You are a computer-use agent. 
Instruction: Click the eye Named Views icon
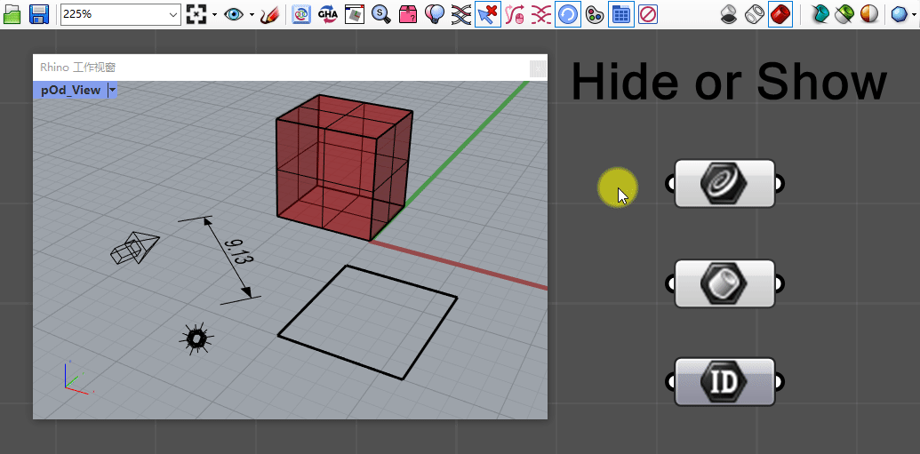(x=234, y=14)
